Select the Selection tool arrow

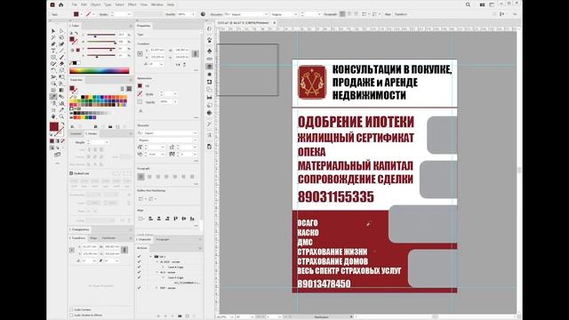point(53,31)
